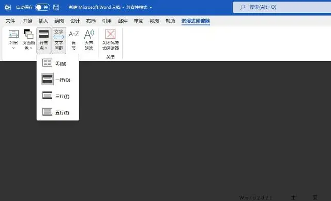Open the Review (审阅) tab
The width and height of the screenshot is (331, 201).
(139, 21)
